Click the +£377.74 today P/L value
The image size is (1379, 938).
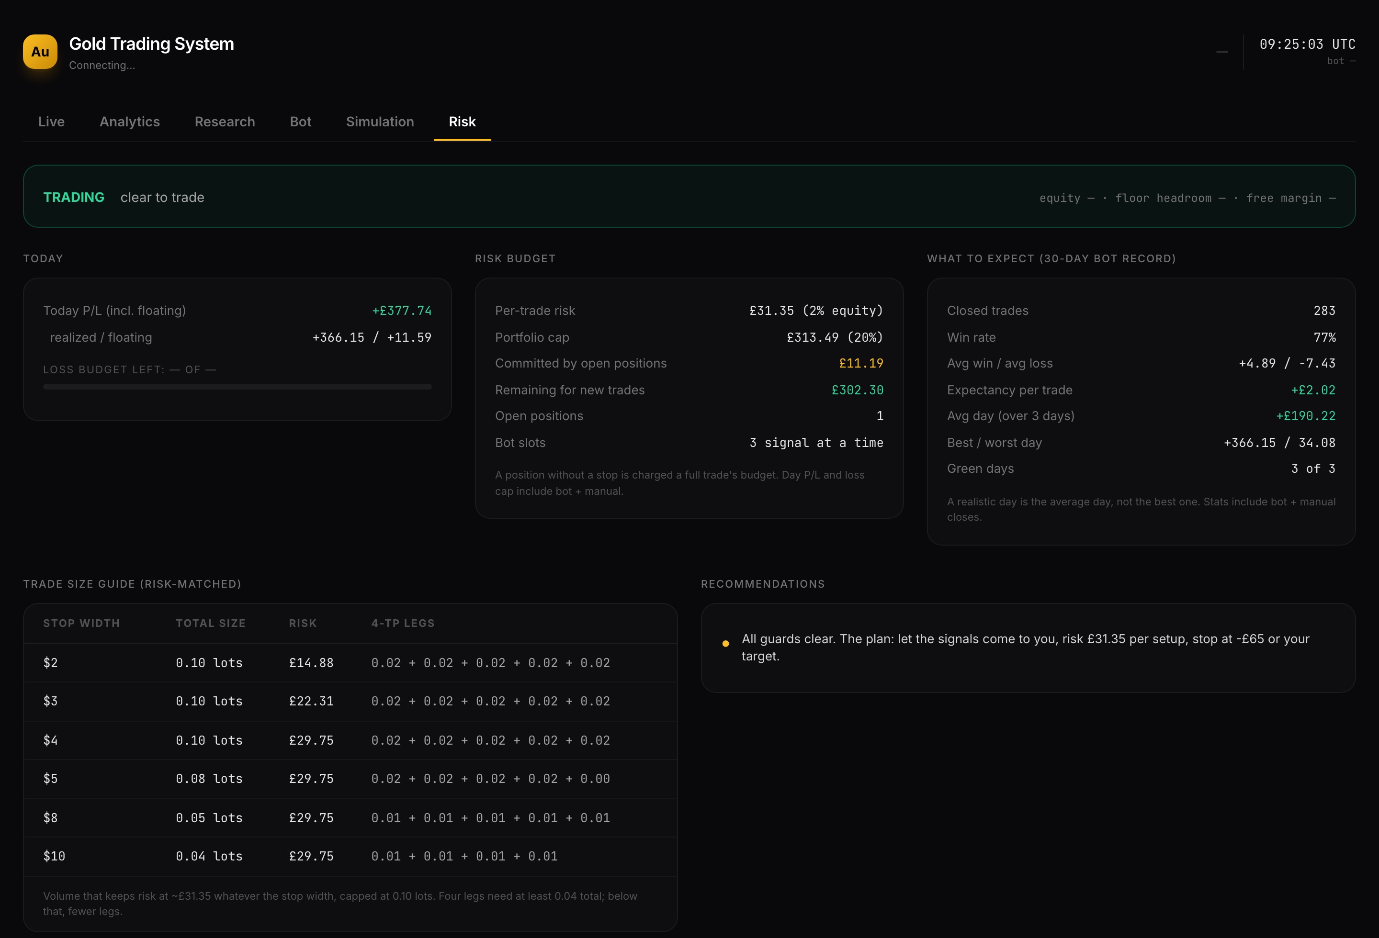click(402, 311)
